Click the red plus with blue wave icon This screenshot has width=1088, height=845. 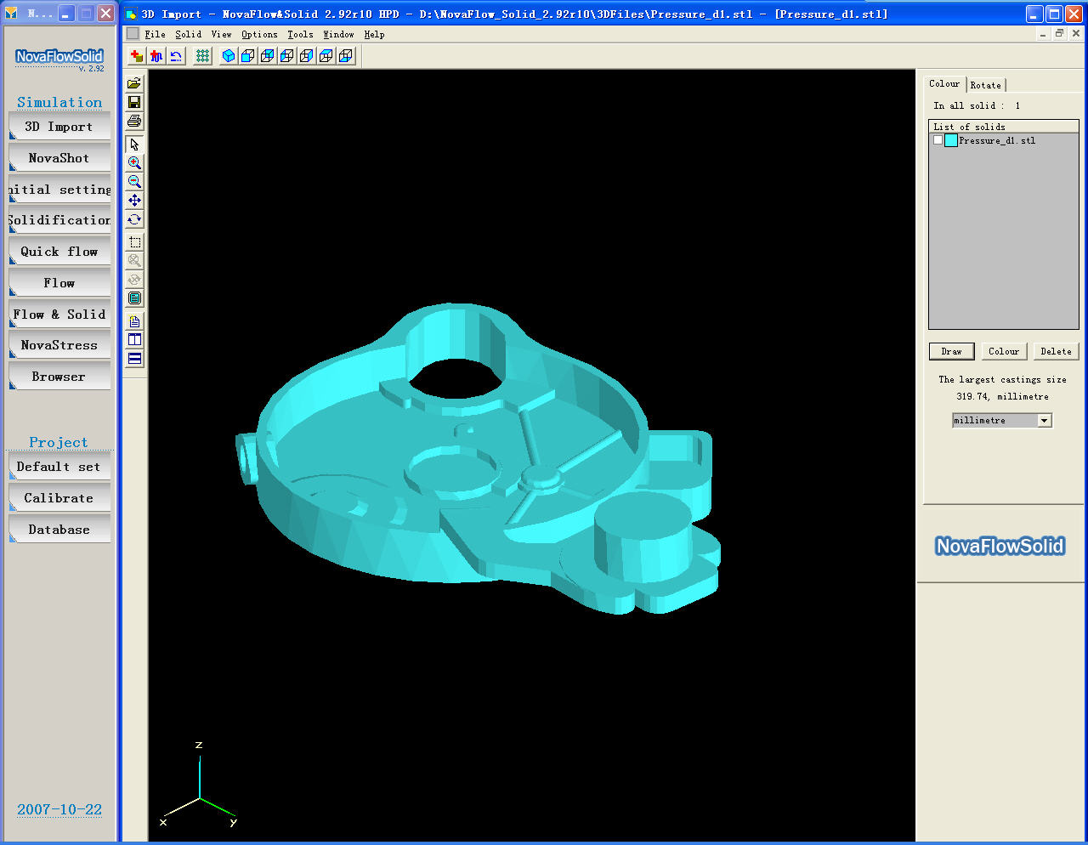point(156,56)
